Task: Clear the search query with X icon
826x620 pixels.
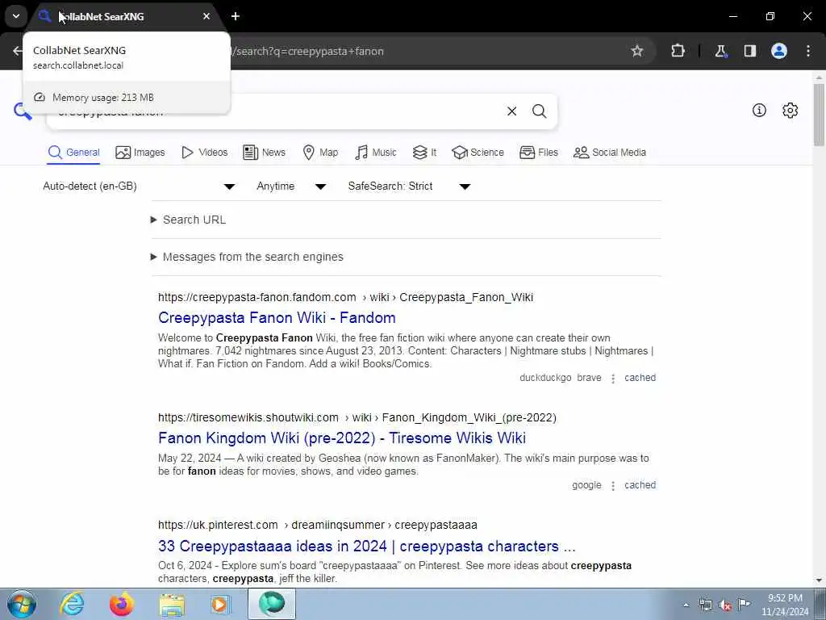Action: pyautogui.click(x=511, y=111)
